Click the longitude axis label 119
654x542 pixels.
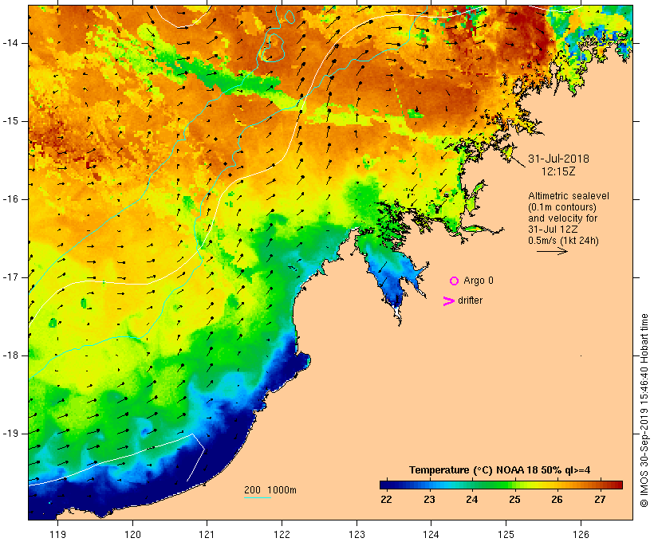57,534
